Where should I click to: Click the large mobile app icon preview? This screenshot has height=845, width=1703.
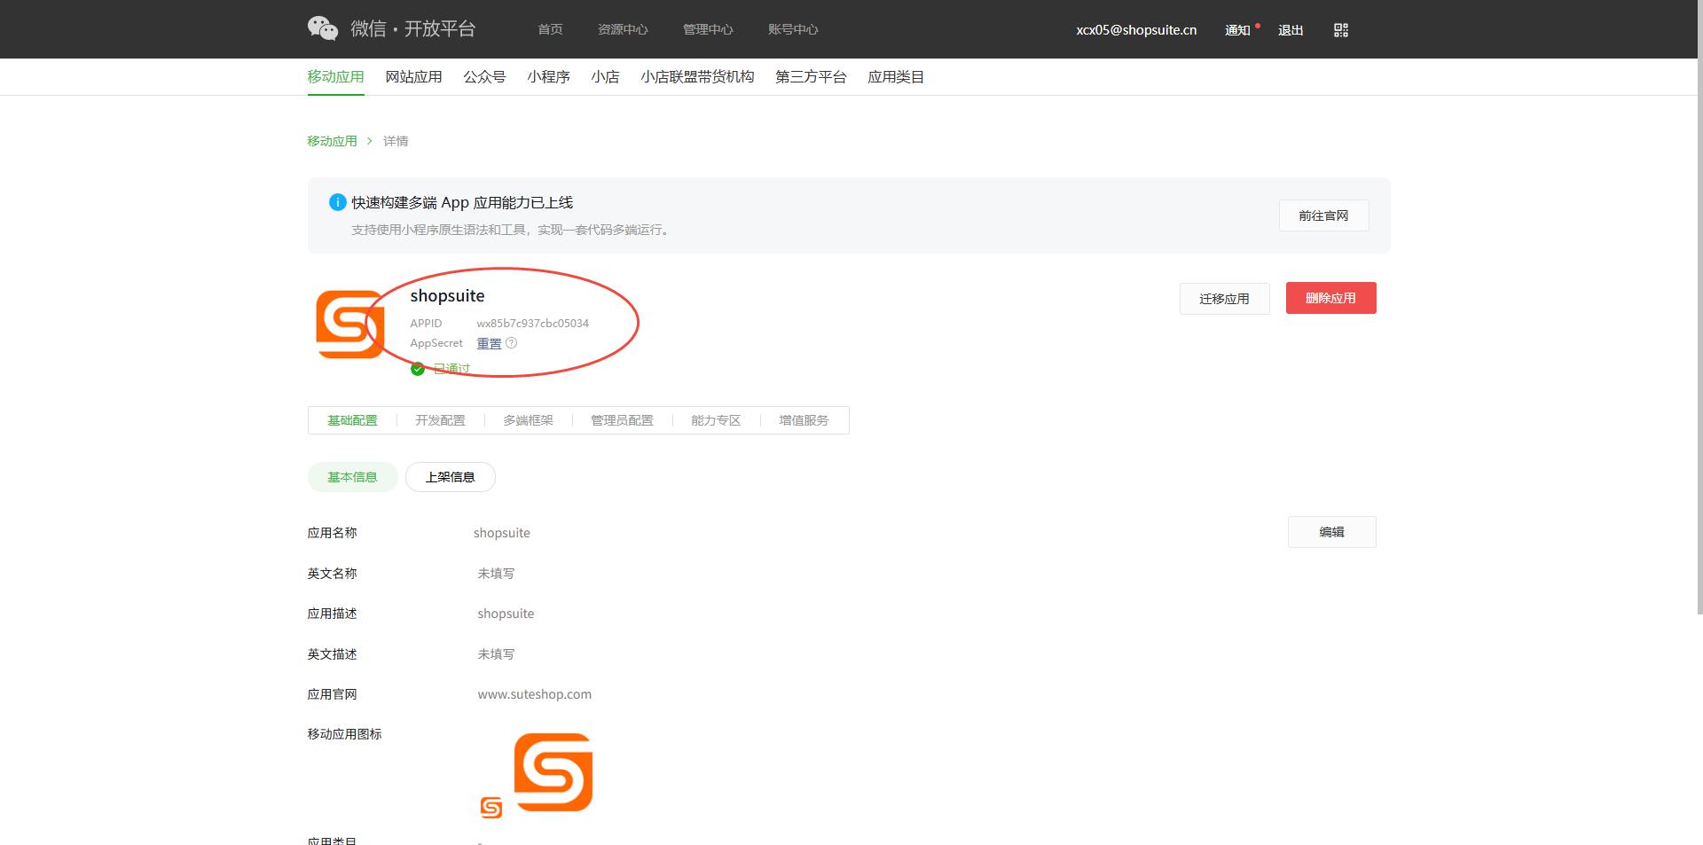pyautogui.click(x=553, y=772)
